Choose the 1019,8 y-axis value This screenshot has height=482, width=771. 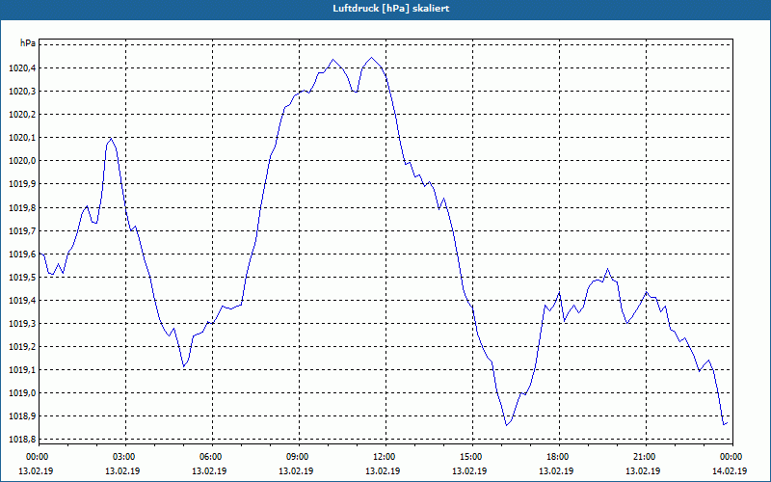[x=22, y=207]
